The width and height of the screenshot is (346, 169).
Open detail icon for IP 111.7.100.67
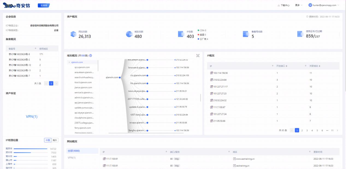point(211,107)
